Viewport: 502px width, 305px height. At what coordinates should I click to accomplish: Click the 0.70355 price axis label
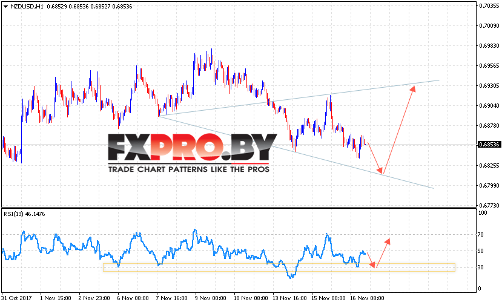tap(489, 6)
